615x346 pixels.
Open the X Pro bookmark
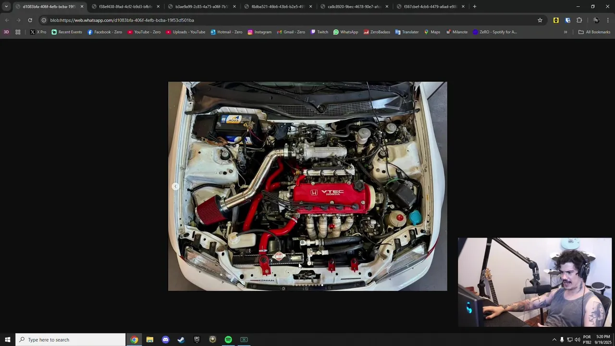pyautogui.click(x=38, y=32)
